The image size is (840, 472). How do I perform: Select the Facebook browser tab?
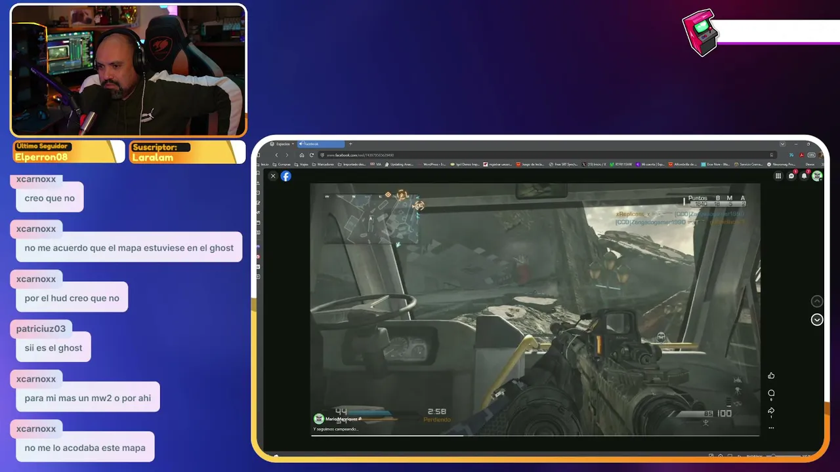click(321, 144)
